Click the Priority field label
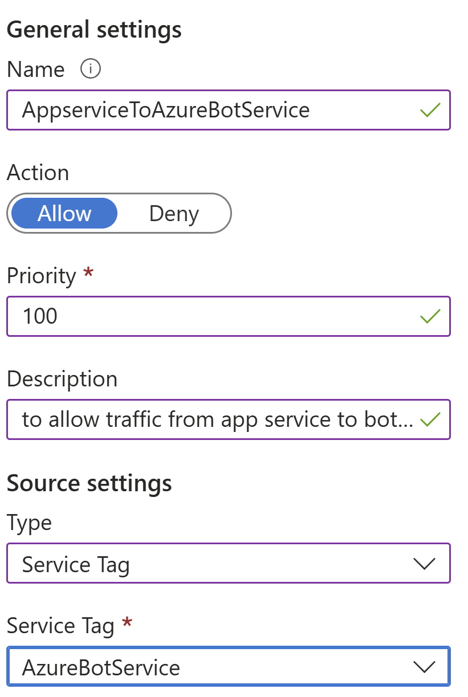This screenshot has width=468, height=697. tap(41, 276)
